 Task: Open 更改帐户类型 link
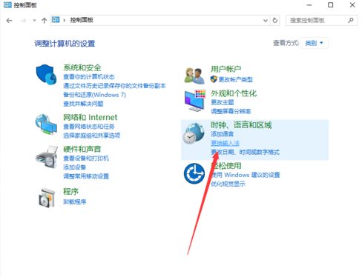coord(236,79)
